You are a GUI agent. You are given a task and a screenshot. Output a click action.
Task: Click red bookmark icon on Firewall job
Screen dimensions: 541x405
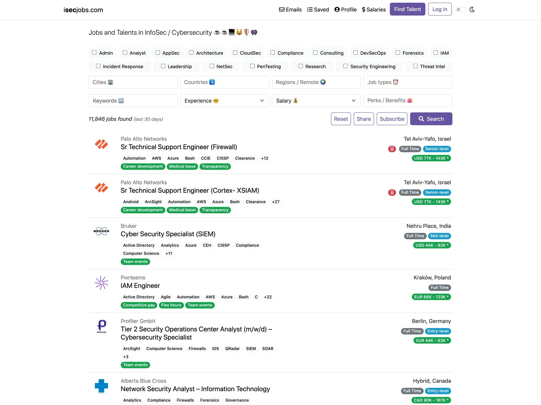(x=392, y=149)
